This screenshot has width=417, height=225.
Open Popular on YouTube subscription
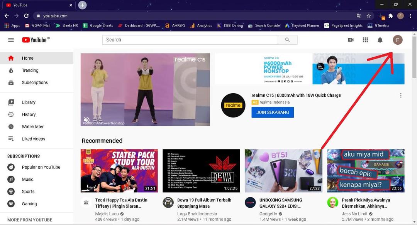(x=36, y=167)
